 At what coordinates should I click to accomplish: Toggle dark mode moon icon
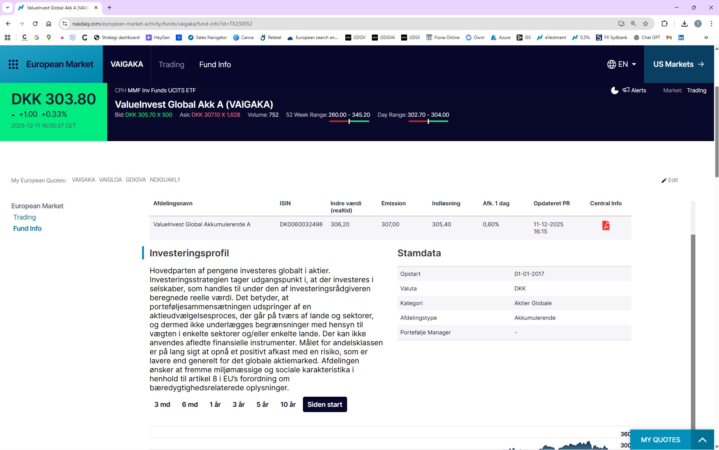614,90
